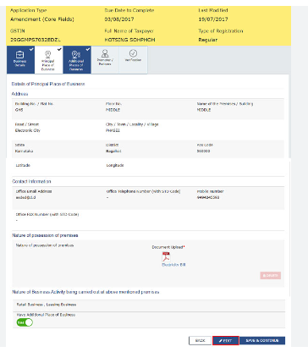308x352 pixels.
Task: Open the Electricity Bill document link
Action: click(173, 265)
